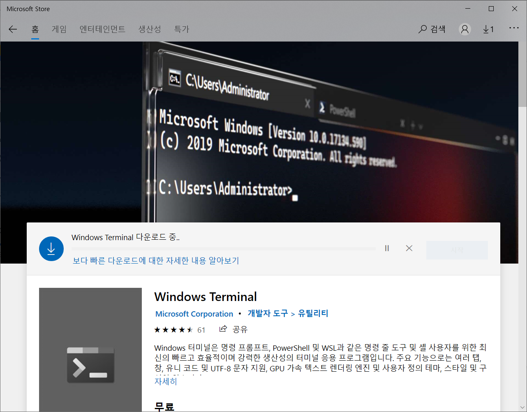Open the user account profile icon
The width and height of the screenshot is (527, 412).
click(465, 29)
